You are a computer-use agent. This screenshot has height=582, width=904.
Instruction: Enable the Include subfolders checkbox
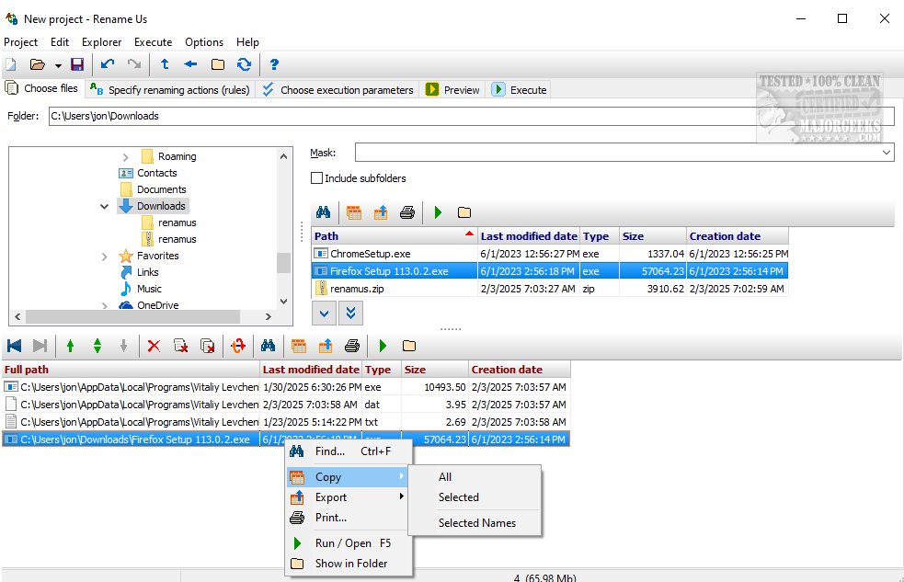tap(317, 178)
